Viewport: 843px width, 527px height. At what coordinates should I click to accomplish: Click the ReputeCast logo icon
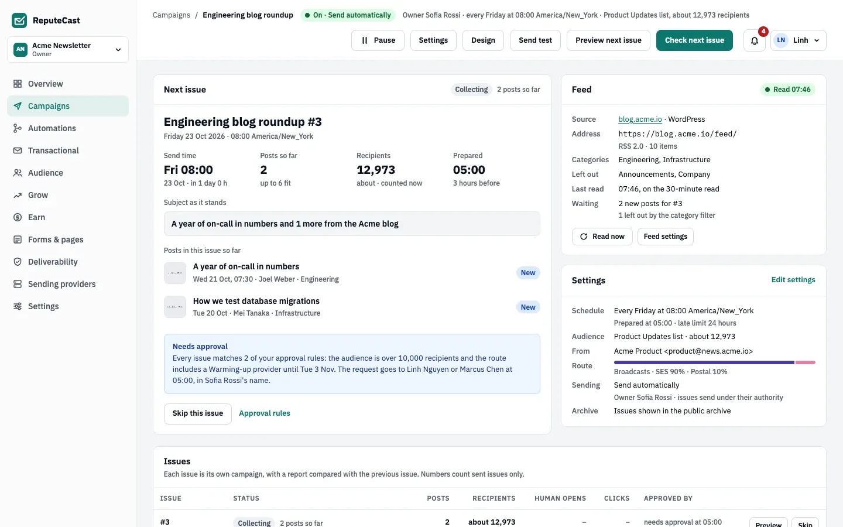click(x=19, y=20)
